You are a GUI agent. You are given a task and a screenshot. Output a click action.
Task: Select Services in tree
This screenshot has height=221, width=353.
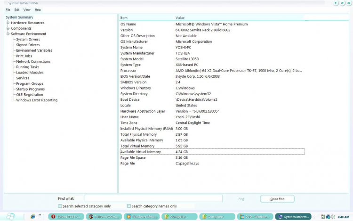pyautogui.click(x=23, y=78)
